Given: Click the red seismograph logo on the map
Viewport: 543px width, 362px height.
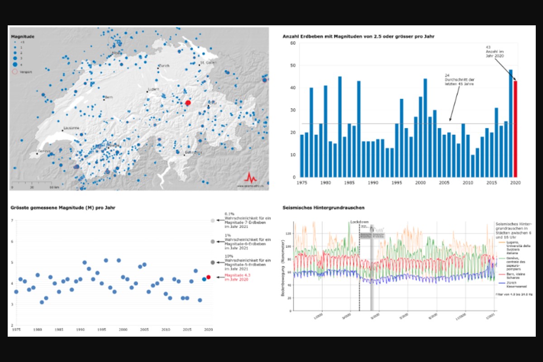Looking at the screenshot, I should (x=250, y=177).
